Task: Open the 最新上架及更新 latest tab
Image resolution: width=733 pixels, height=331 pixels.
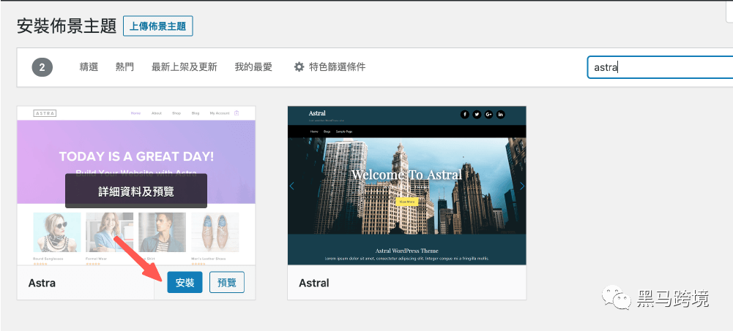Action: (x=185, y=67)
